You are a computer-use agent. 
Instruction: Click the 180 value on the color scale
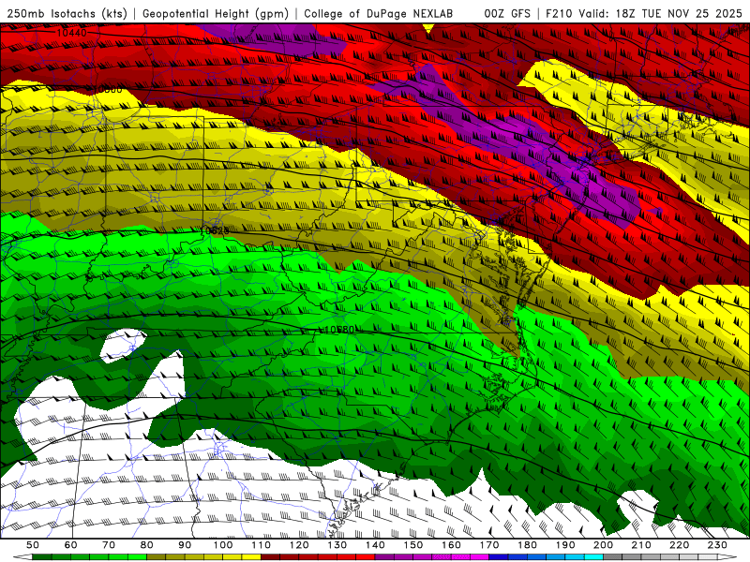pyautogui.click(x=527, y=545)
